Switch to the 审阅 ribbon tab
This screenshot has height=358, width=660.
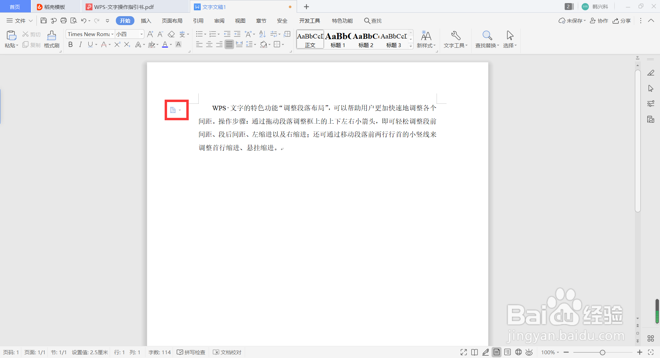point(219,21)
